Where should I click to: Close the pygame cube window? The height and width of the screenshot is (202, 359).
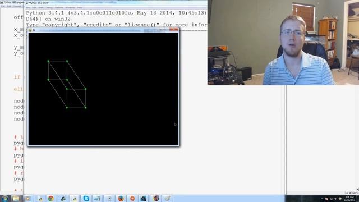click(174, 30)
